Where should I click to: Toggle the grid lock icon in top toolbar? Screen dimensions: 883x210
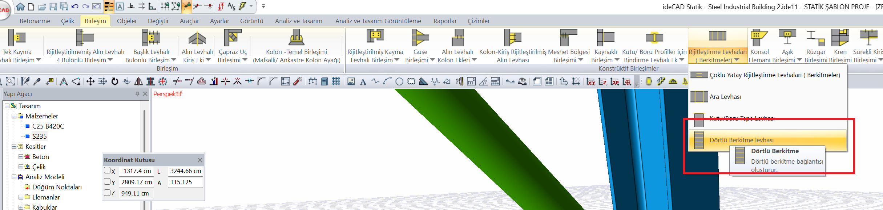click(165, 6)
